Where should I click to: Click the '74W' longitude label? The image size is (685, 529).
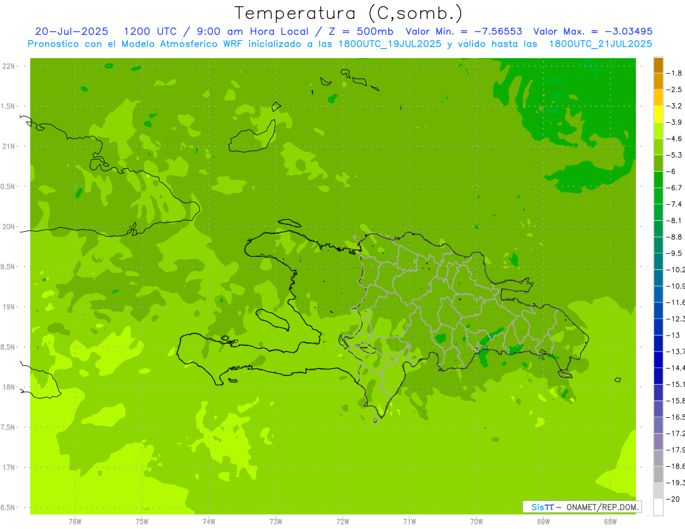pyautogui.click(x=209, y=521)
